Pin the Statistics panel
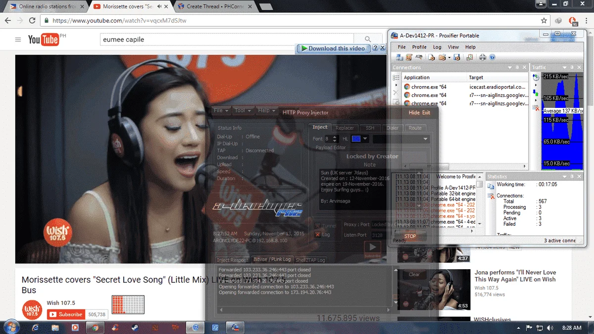 pyautogui.click(x=573, y=176)
